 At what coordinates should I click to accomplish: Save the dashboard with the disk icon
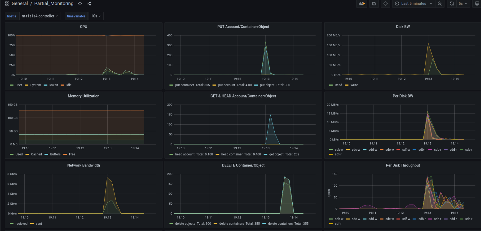click(x=374, y=4)
